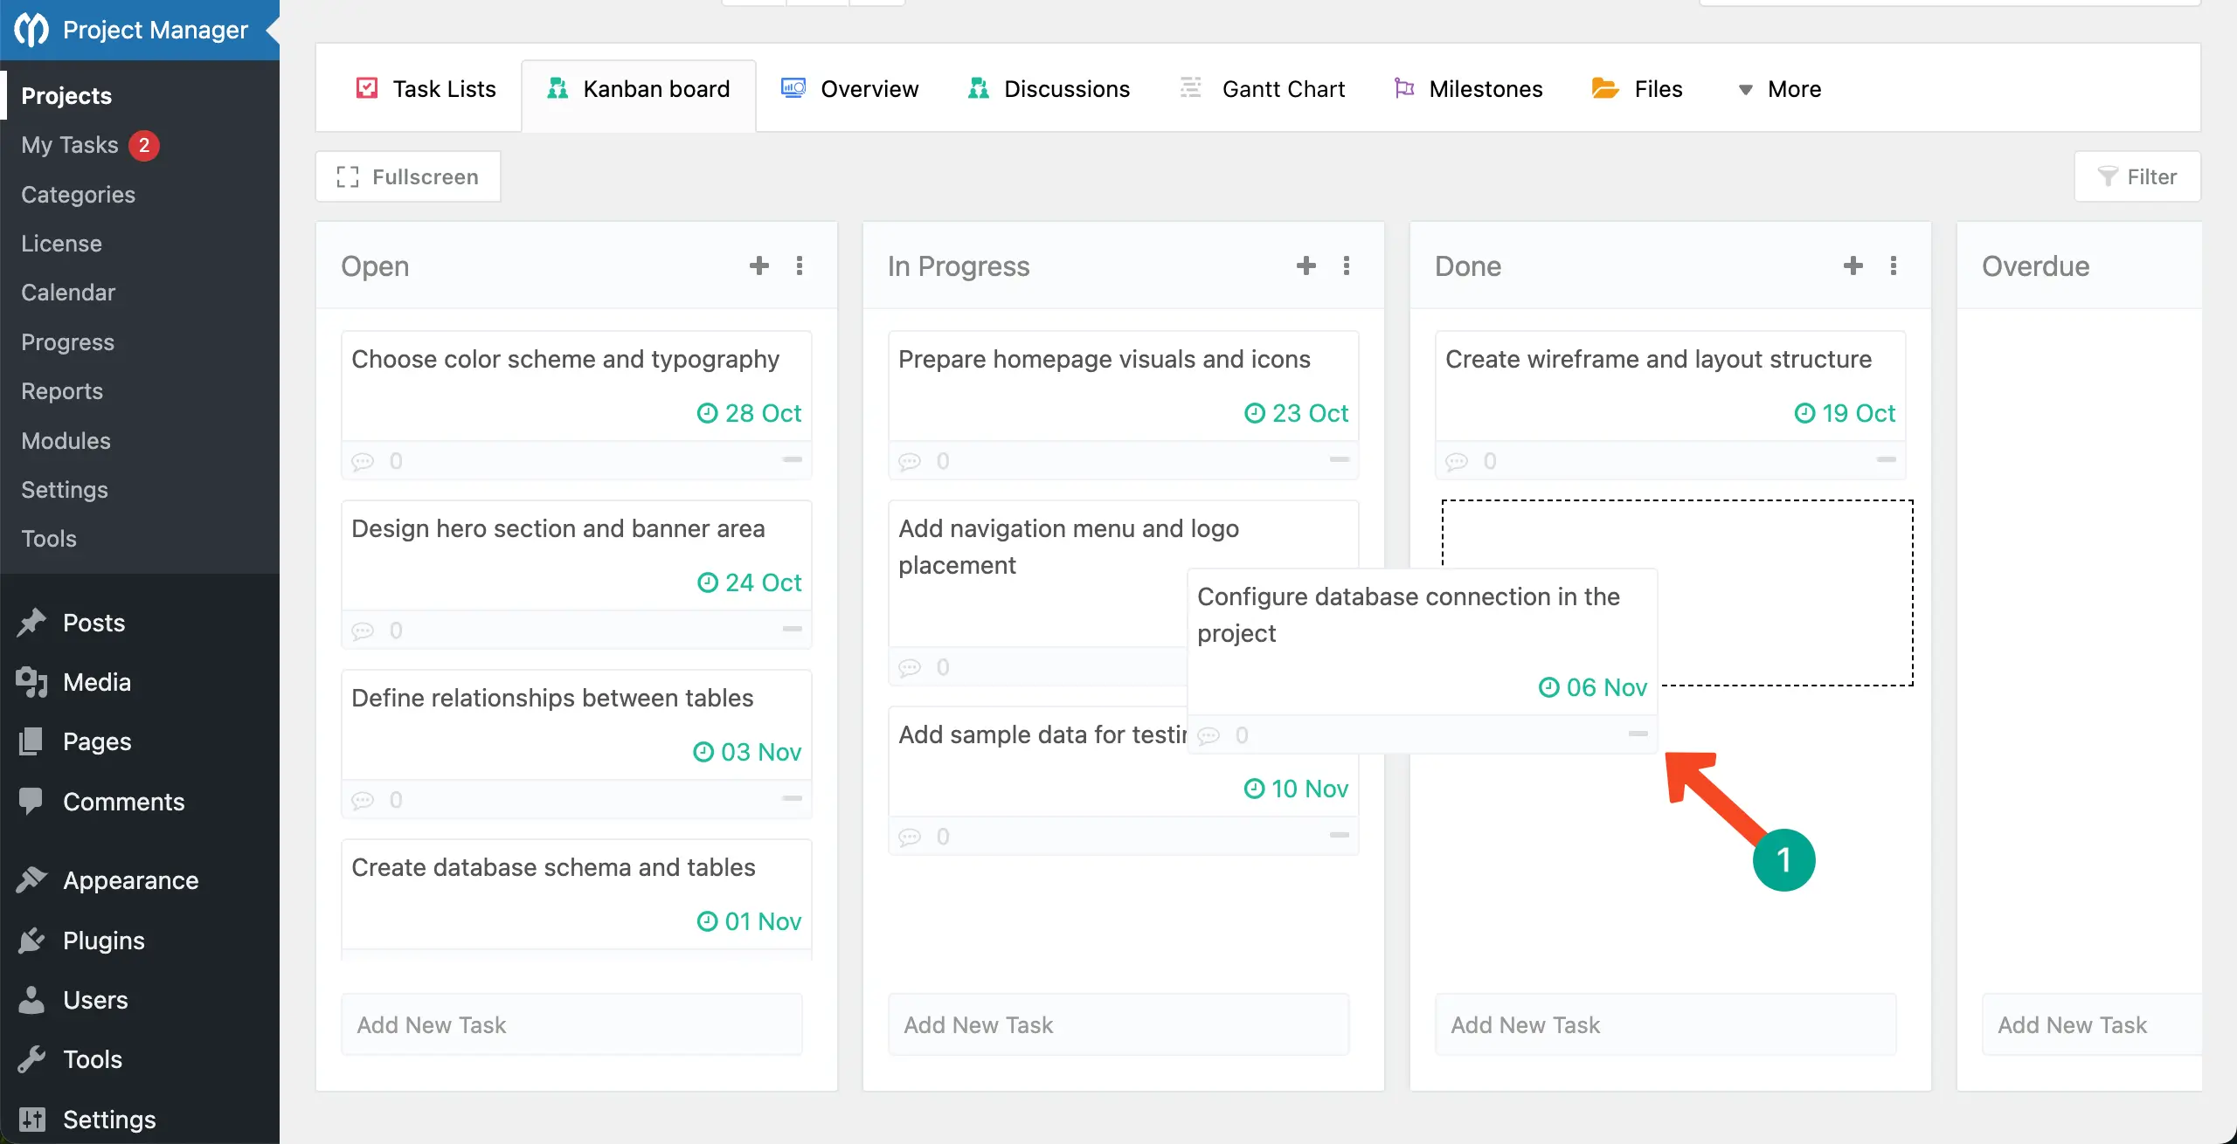This screenshot has height=1144, width=2237.
Task: Open the Filter button
Action: point(2137,176)
